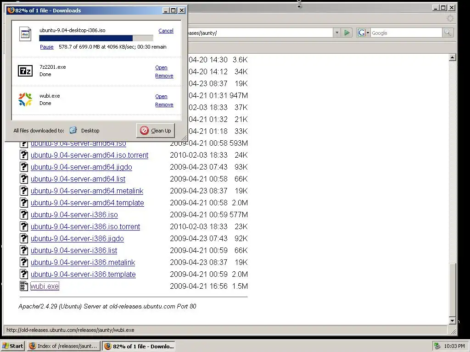Click the page scrollbar up arrow
Screen dimensions: 470x352
pos(452,57)
